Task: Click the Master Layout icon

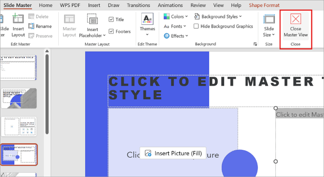Action: point(69,19)
